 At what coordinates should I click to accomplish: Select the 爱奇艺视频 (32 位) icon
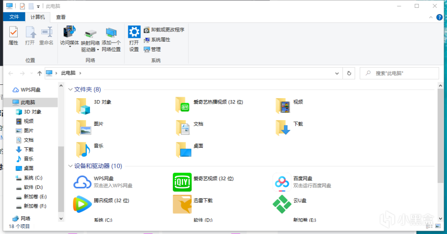[182, 182]
